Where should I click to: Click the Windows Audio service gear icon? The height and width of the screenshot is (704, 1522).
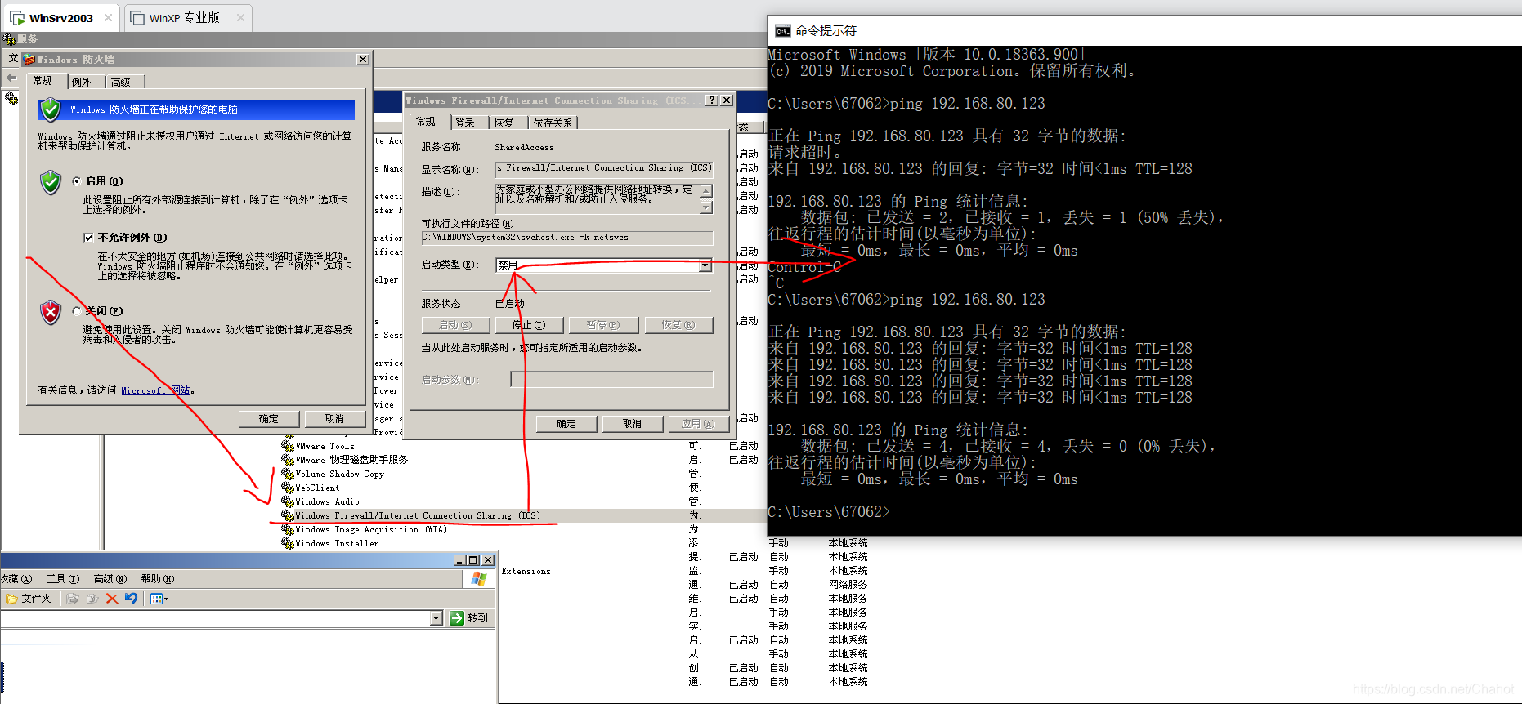[287, 501]
